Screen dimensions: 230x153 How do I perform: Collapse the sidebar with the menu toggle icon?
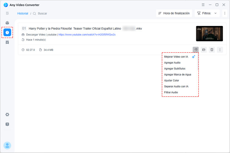[x=7, y=13]
